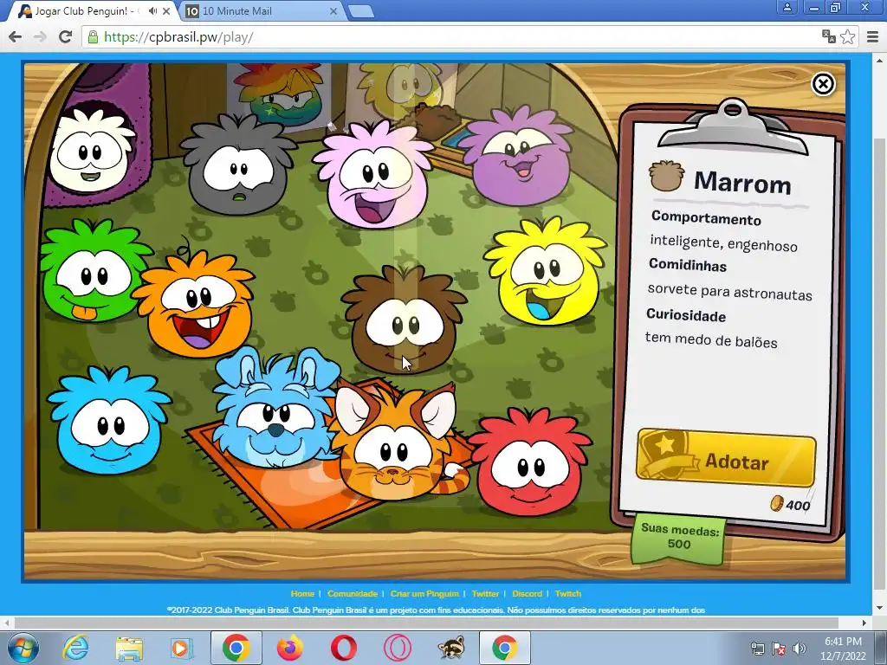Image resolution: width=887 pixels, height=665 pixels.
Task: Click the brown puffle icon beside Marrom
Action: [x=666, y=176]
